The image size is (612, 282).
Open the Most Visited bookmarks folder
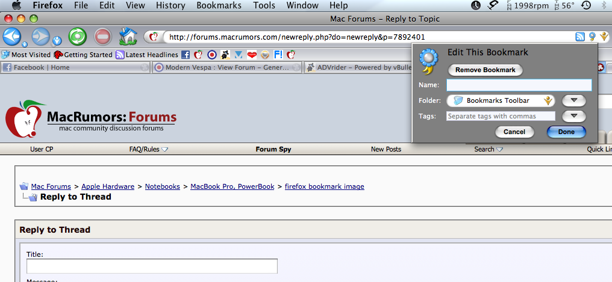(26, 55)
